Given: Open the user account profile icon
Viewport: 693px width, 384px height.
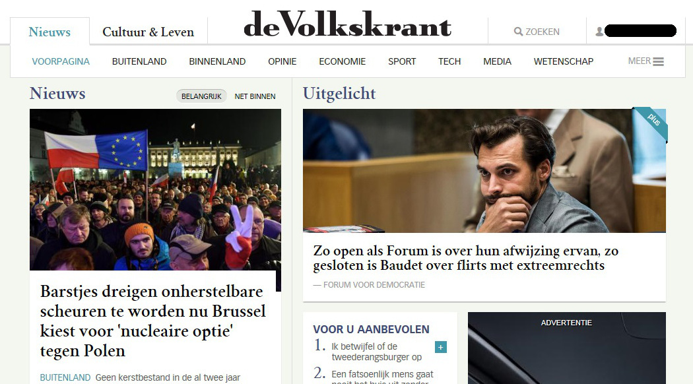Looking at the screenshot, I should [599, 32].
